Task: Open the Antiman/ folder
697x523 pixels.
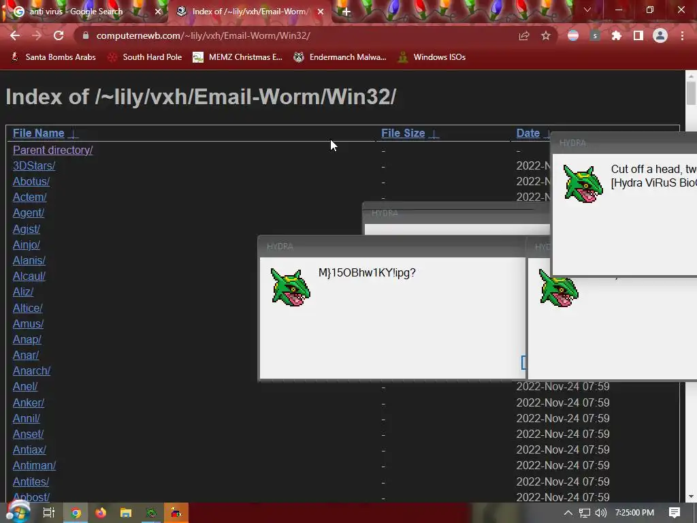Action: pos(34,465)
